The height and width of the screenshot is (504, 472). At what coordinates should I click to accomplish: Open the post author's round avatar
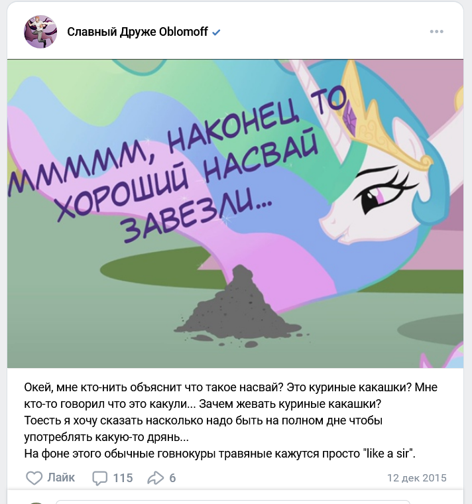40,32
